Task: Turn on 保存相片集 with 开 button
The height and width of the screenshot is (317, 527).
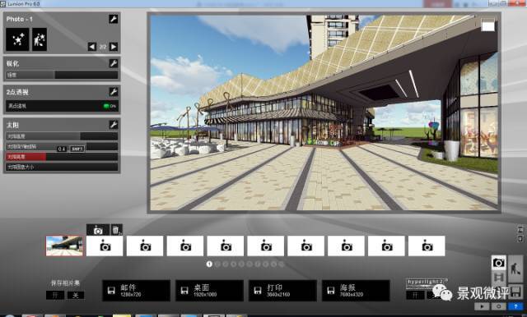Action: tap(55, 295)
